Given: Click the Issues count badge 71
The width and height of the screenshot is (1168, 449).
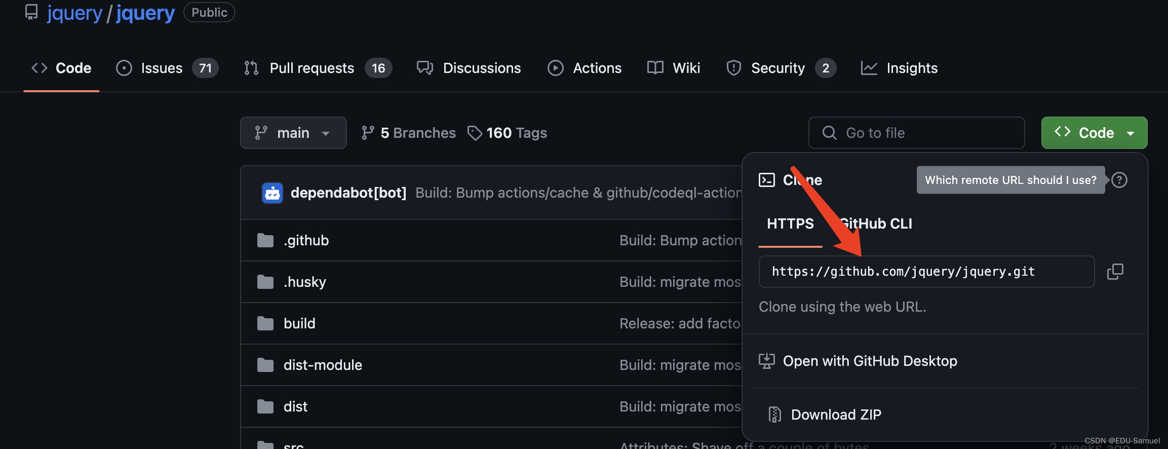Looking at the screenshot, I should [x=205, y=68].
